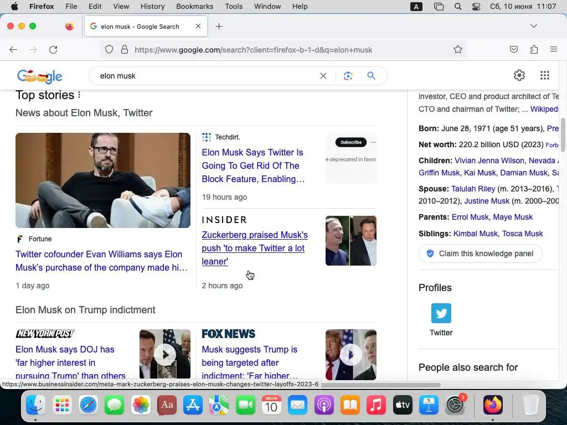Close the elon musk Google Search tab
The width and height of the screenshot is (567, 425).
198,26
